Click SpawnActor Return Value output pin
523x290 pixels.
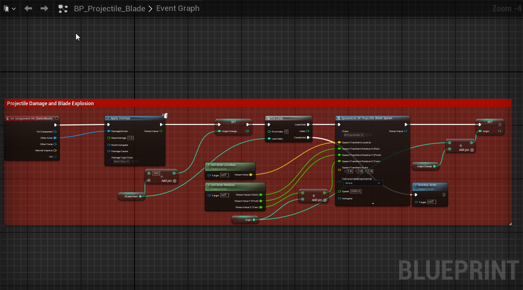tap(405, 131)
